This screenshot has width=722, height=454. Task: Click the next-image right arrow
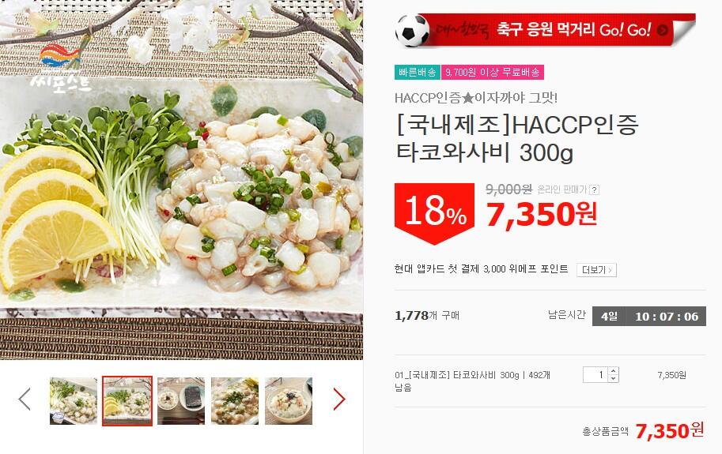point(339,399)
